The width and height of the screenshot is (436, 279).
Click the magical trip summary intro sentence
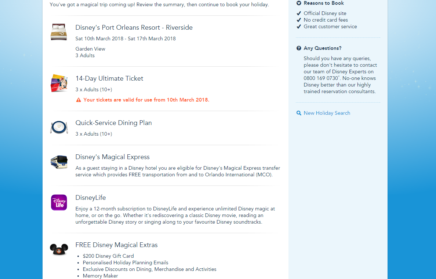pos(159,5)
